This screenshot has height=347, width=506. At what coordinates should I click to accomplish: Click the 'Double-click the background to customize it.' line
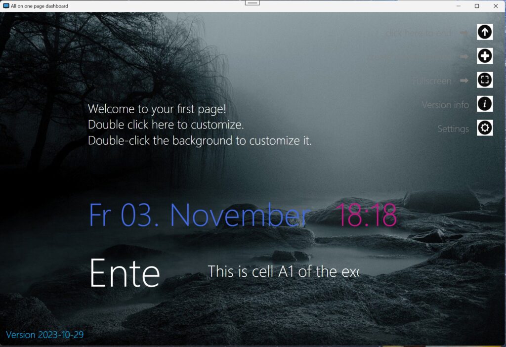200,141
